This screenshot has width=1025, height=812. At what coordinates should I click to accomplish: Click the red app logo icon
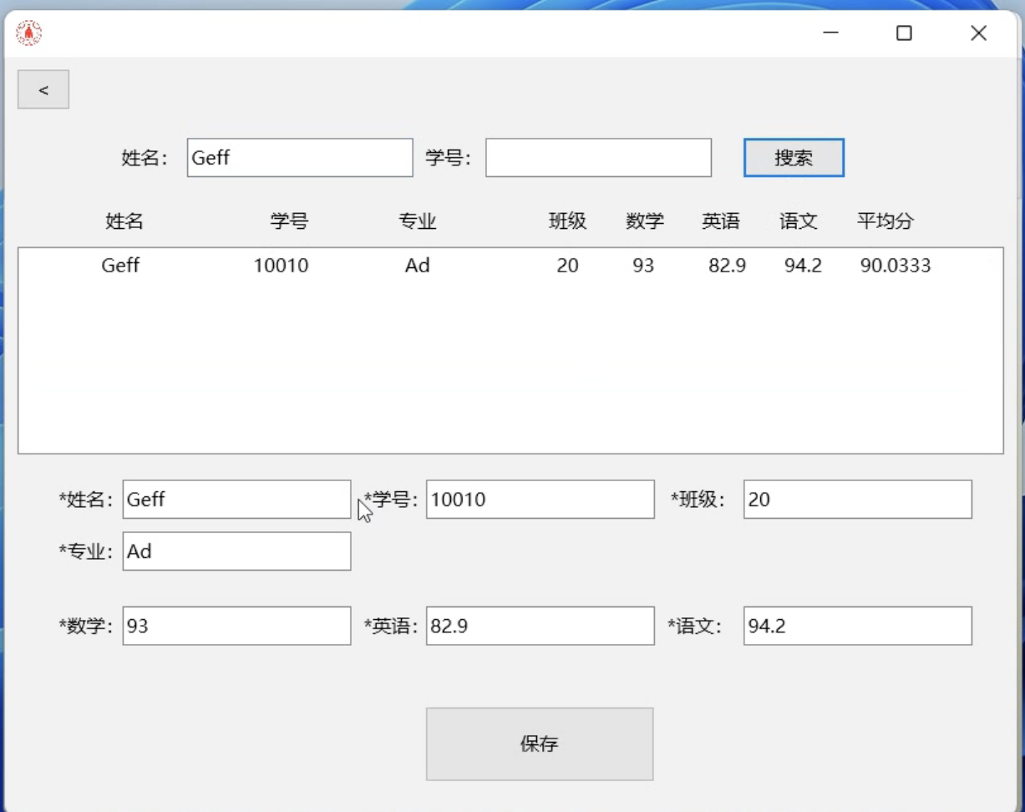click(x=29, y=33)
